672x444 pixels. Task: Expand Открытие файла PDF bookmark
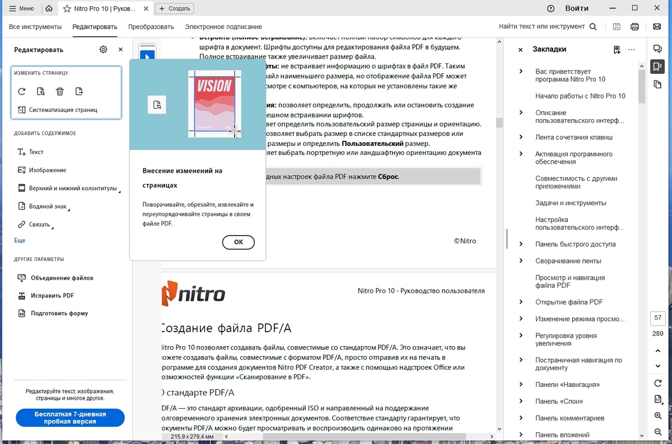tap(521, 302)
